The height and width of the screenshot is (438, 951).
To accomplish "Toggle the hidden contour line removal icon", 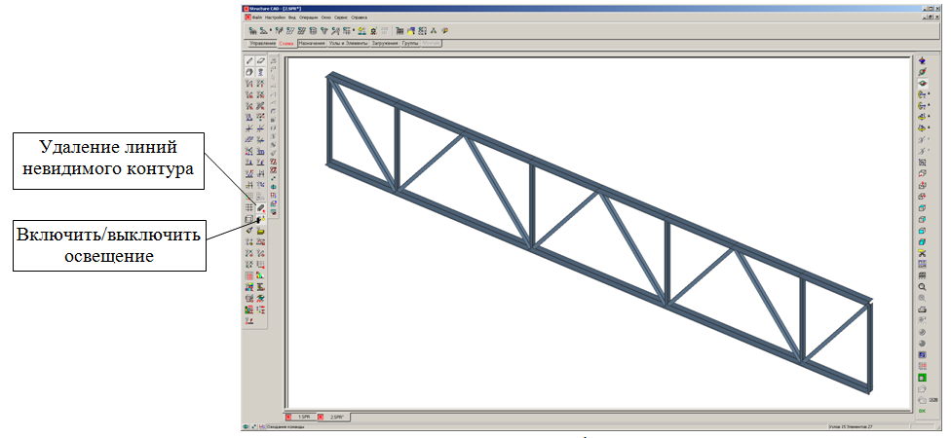I will tap(261, 207).
